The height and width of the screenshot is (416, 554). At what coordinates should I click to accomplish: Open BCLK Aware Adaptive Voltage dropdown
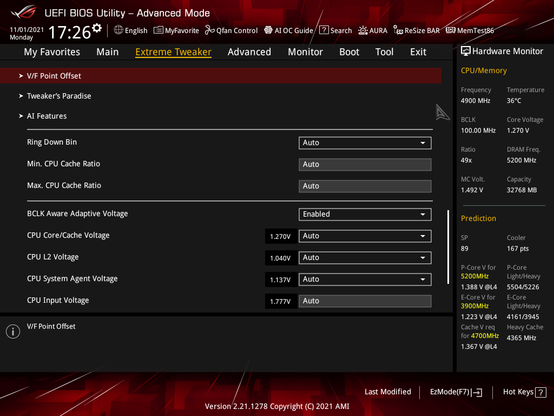[x=365, y=214]
